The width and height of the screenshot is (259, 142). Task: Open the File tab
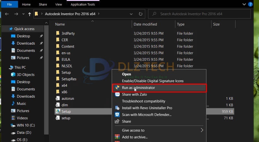tap(9, 4)
